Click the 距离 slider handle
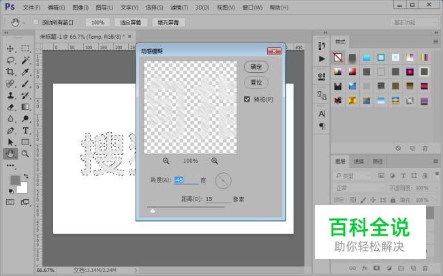The height and width of the screenshot is (276, 443). pyautogui.click(x=152, y=211)
